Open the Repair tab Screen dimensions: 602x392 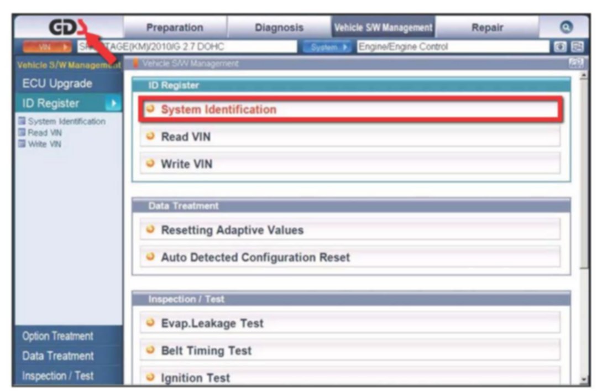pyautogui.click(x=487, y=27)
